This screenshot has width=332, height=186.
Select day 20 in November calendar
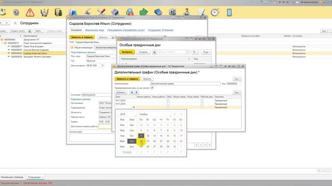[155, 141]
